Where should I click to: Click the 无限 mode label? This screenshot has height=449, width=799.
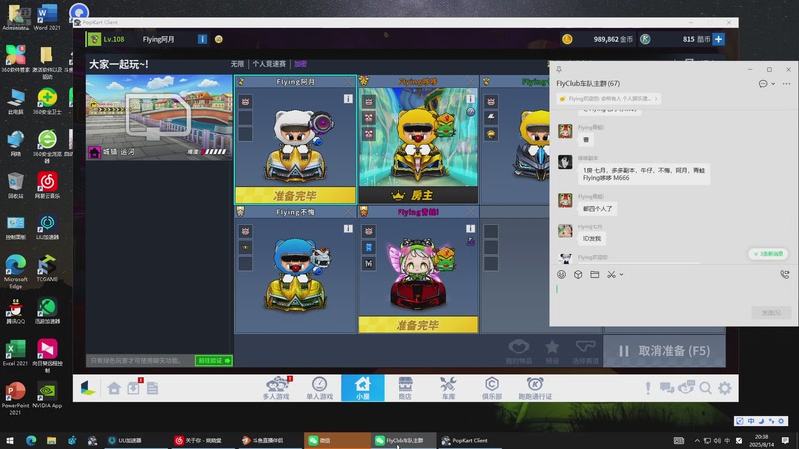click(x=237, y=64)
